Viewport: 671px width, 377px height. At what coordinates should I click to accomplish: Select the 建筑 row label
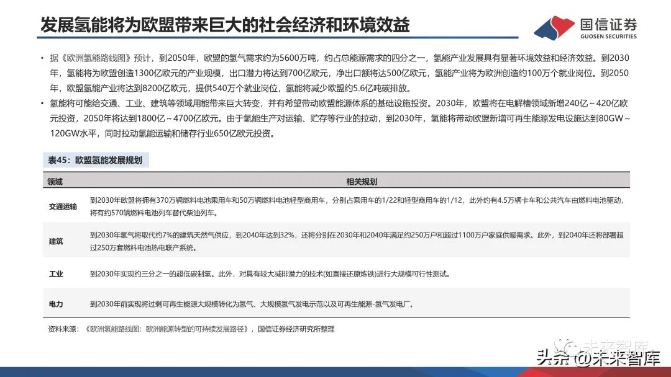click(x=56, y=241)
